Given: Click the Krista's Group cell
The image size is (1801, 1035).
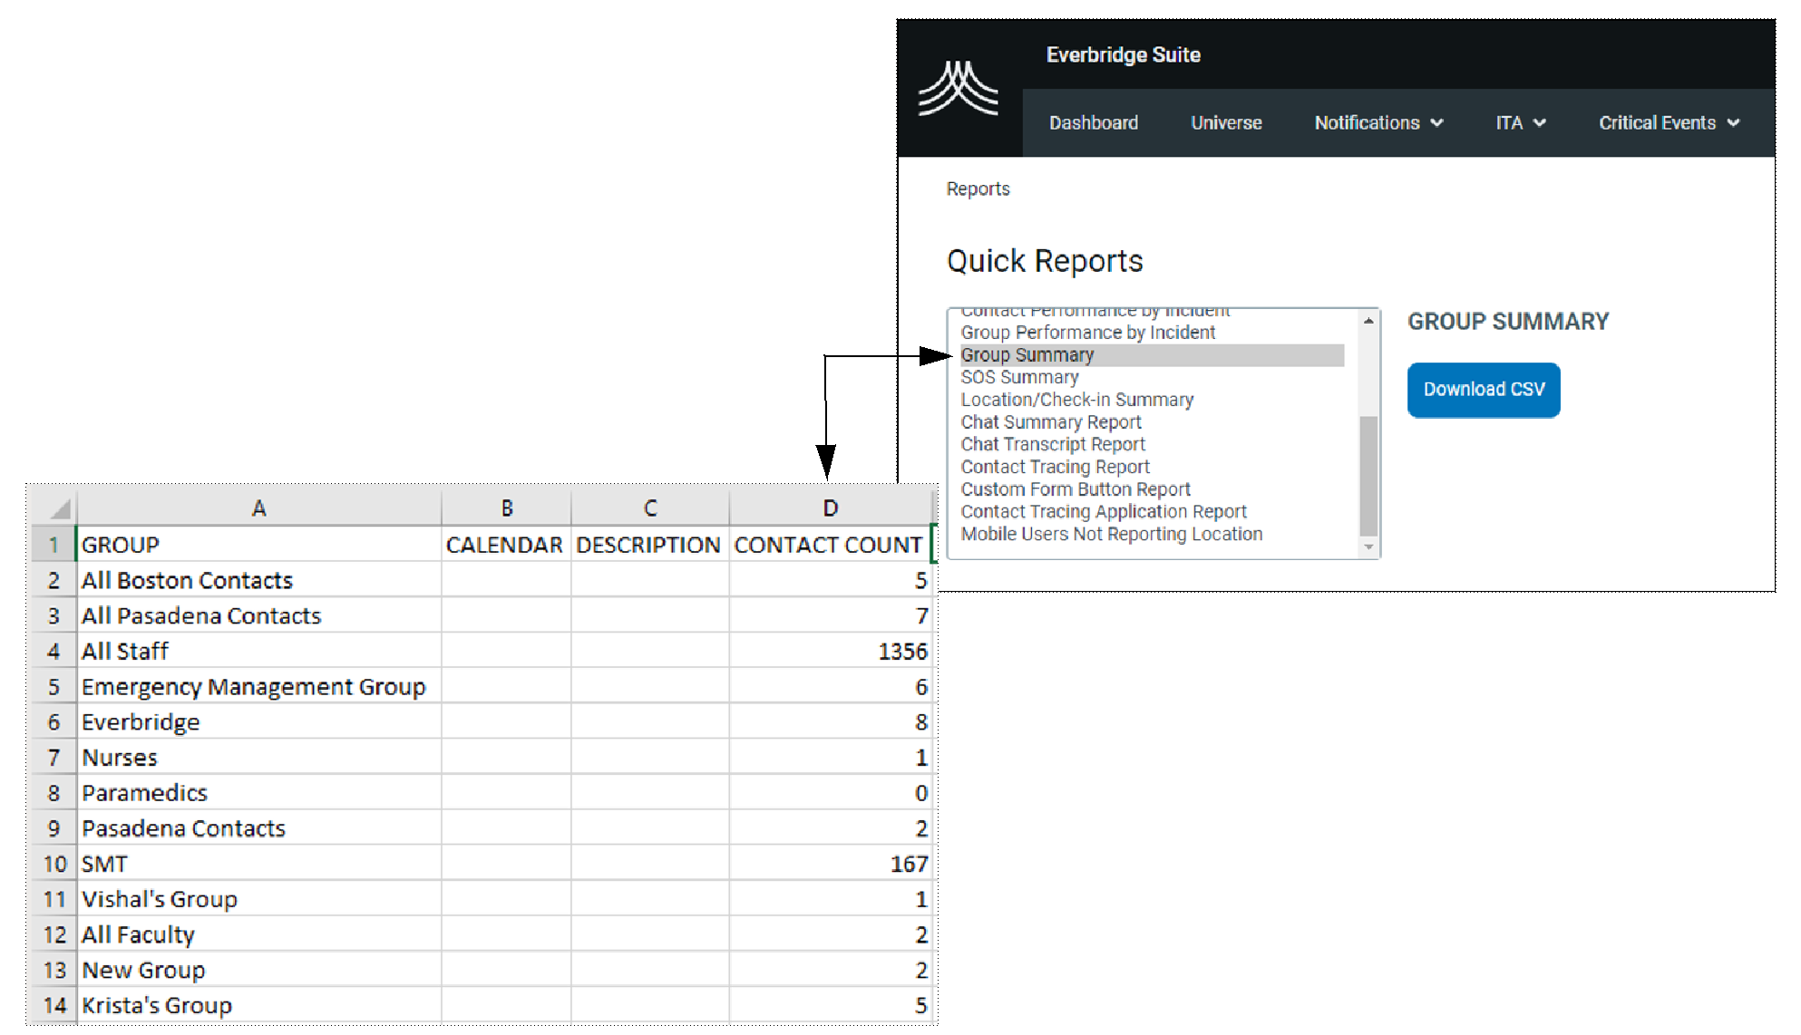Looking at the screenshot, I should (259, 1005).
